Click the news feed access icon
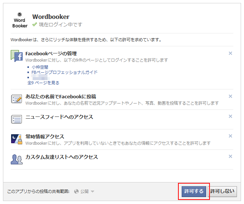This screenshot has width=244, height=204. [16, 119]
